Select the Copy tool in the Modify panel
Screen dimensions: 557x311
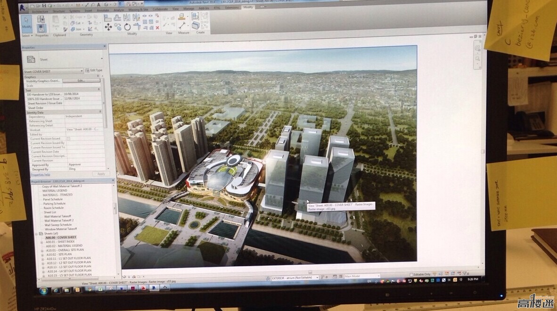point(118,27)
